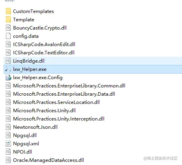
Task: Select the CustomTemplates folder icon
Action: coord(8,11)
